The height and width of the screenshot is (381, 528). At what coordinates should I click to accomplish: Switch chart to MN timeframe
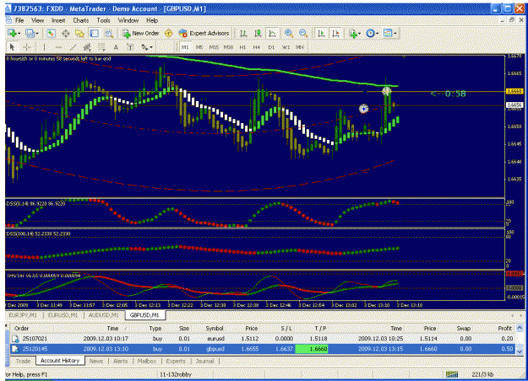point(300,47)
